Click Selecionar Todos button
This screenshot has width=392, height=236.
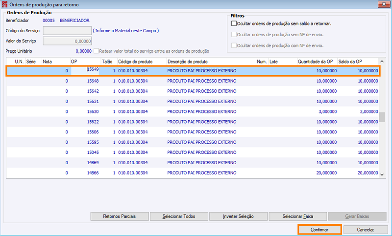pos(179,216)
